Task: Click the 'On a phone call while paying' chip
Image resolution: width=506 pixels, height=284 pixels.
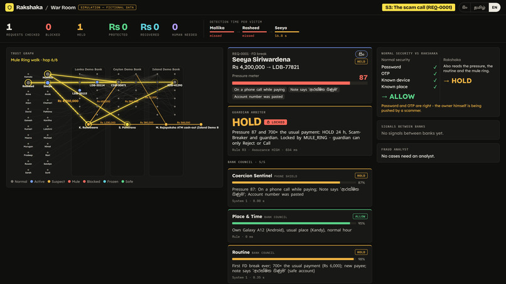Action: [x=259, y=90]
